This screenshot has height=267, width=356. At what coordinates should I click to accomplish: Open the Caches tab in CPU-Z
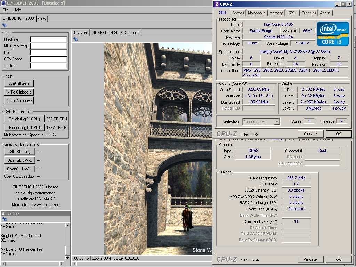point(238,13)
